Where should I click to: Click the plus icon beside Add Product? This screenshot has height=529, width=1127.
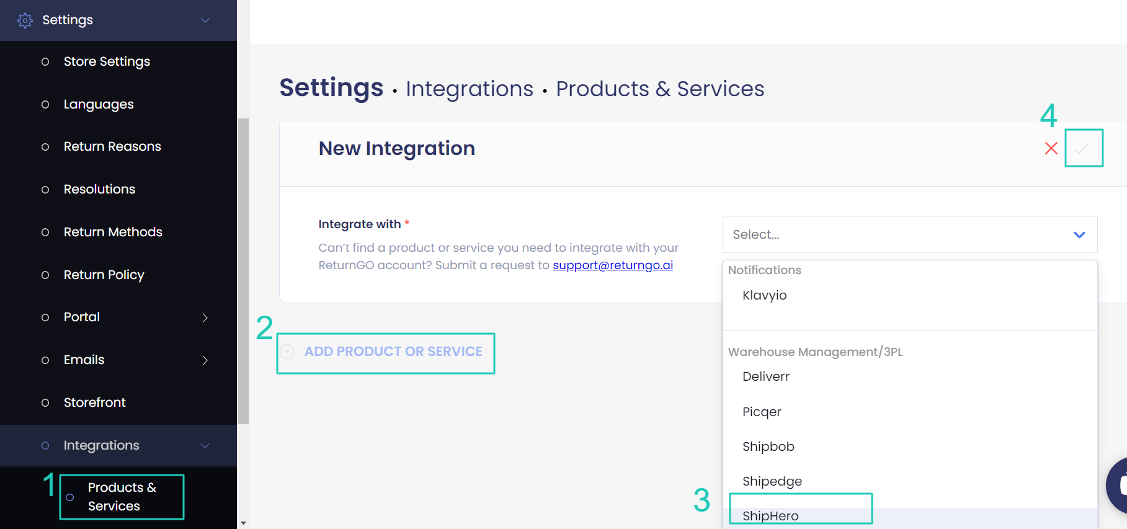pos(287,352)
